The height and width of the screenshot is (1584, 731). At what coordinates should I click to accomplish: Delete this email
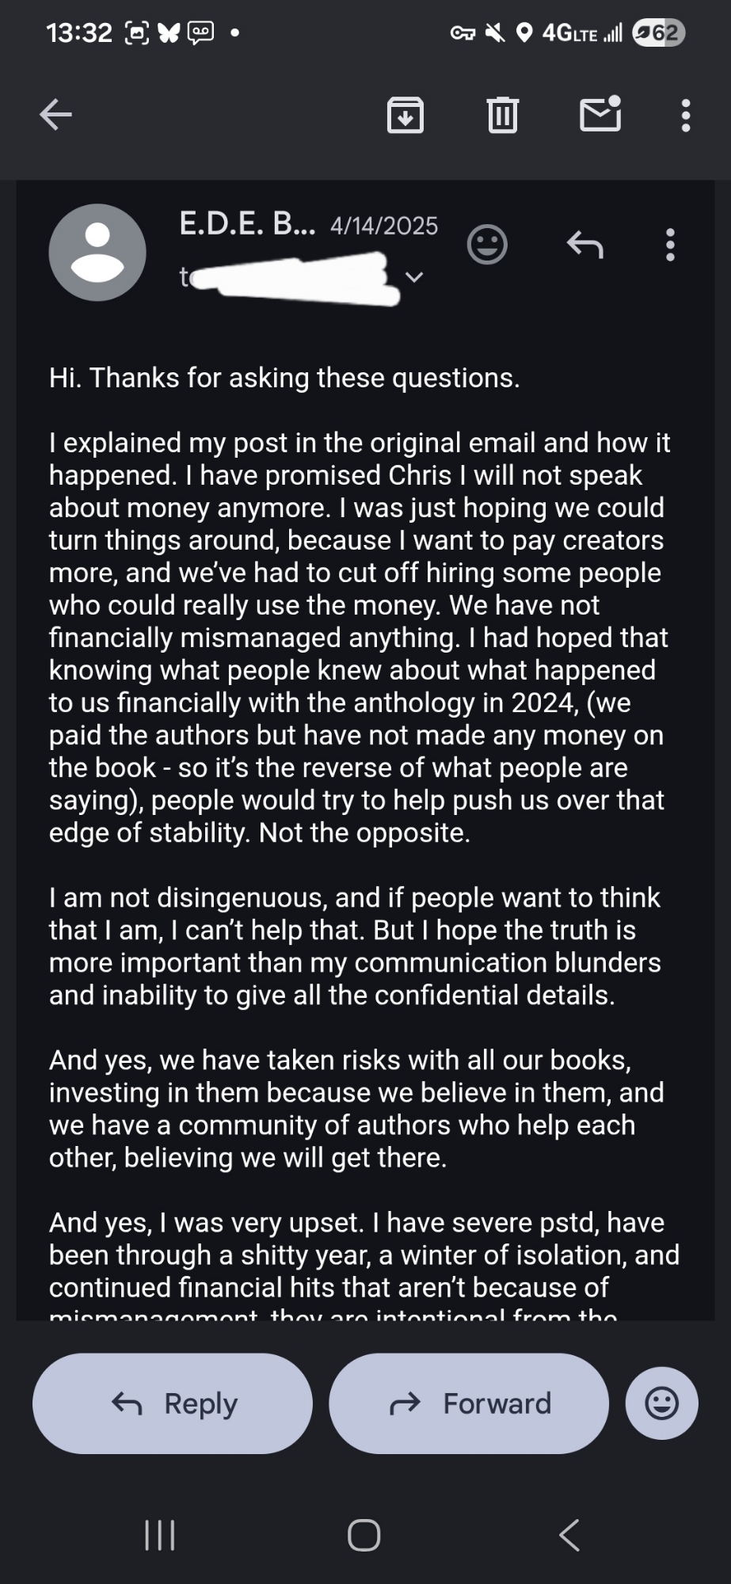pos(502,116)
